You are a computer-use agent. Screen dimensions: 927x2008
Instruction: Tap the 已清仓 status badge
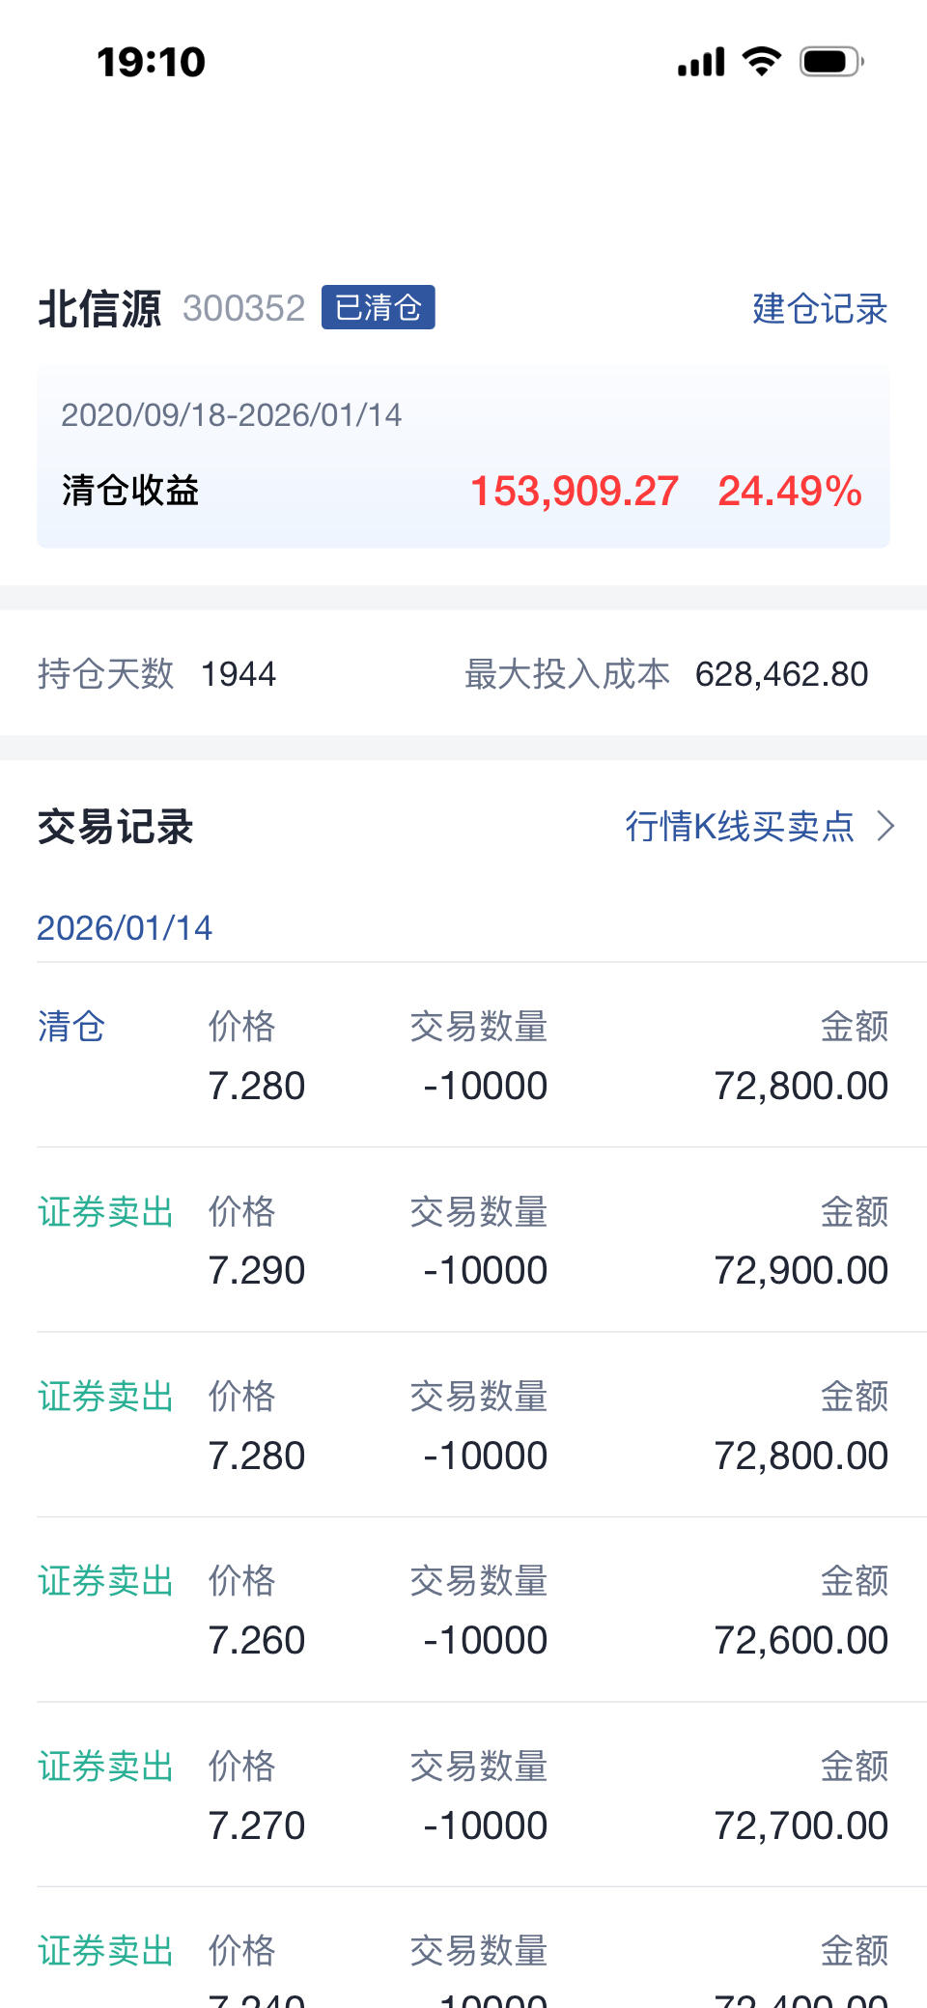[379, 307]
